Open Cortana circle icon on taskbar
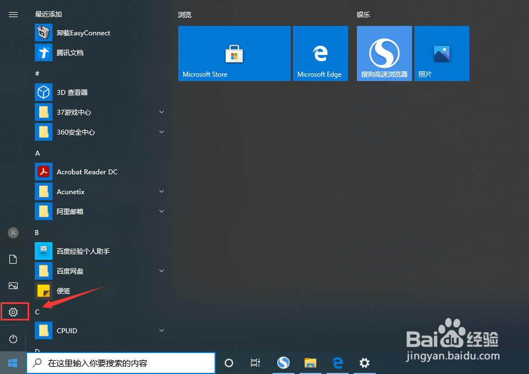The width and height of the screenshot is (529, 374). point(229,363)
